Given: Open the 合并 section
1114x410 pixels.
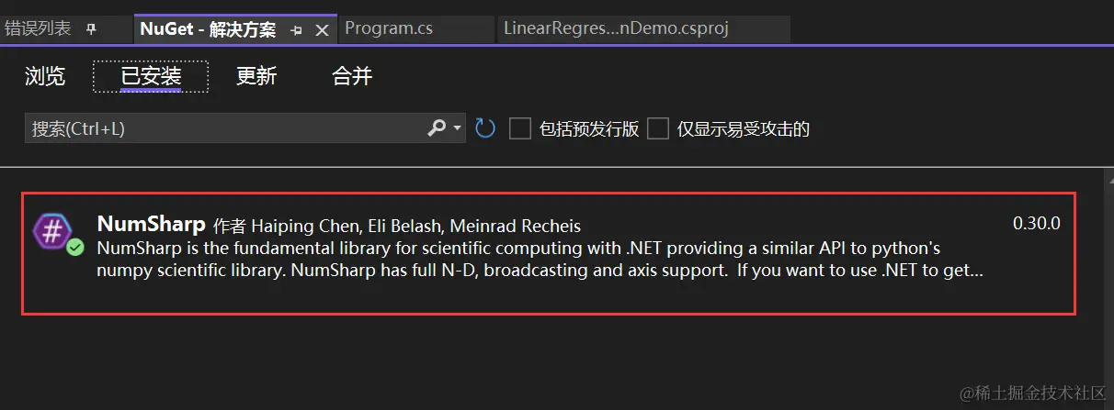Looking at the screenshot, I should pyautogui.click(x=352, y=77).
